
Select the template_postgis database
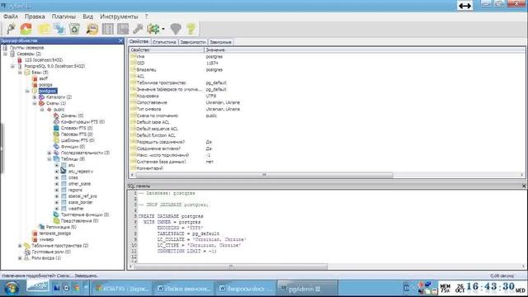click(55, 233)
